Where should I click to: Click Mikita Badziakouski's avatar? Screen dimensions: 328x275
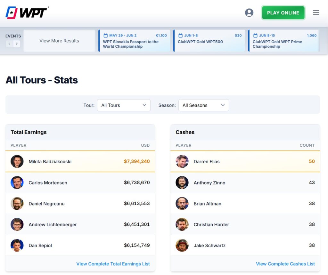pyautogui.click(x=17, y=161)
